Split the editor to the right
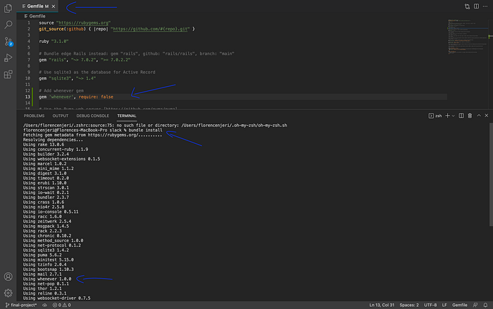 coord(476,6)
